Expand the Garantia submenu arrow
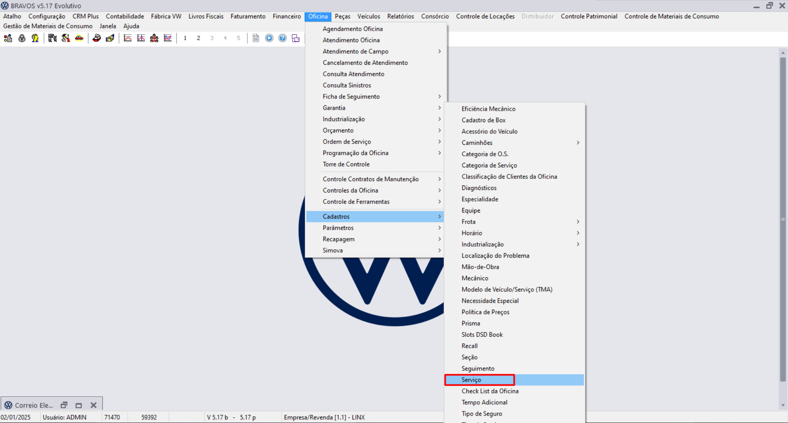The image size is (788, 423). 440,108
